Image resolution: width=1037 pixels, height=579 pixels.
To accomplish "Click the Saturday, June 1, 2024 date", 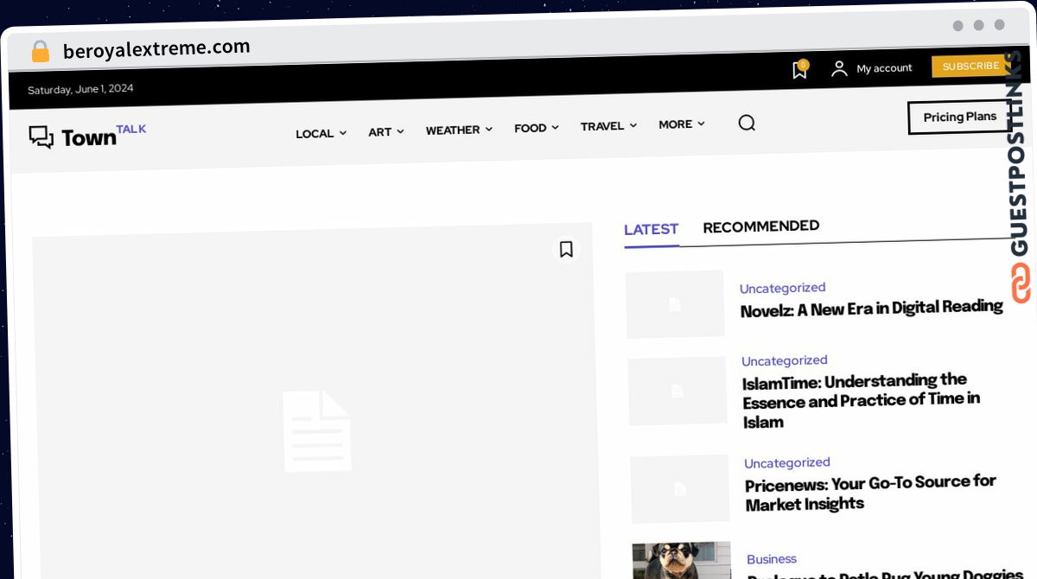I will [80, 89].
